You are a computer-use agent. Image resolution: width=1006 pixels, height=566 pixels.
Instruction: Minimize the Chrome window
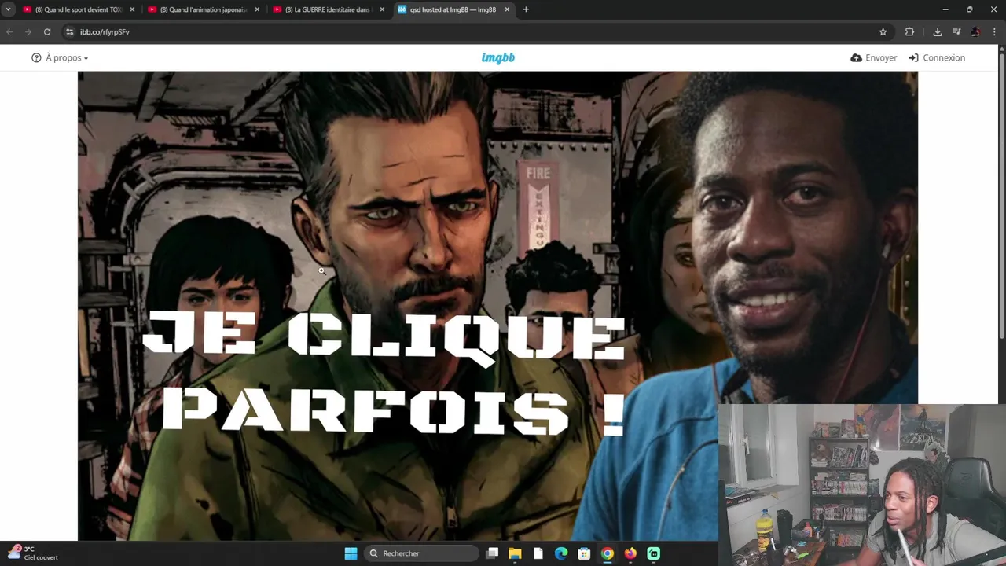click(x=945, y=9)
